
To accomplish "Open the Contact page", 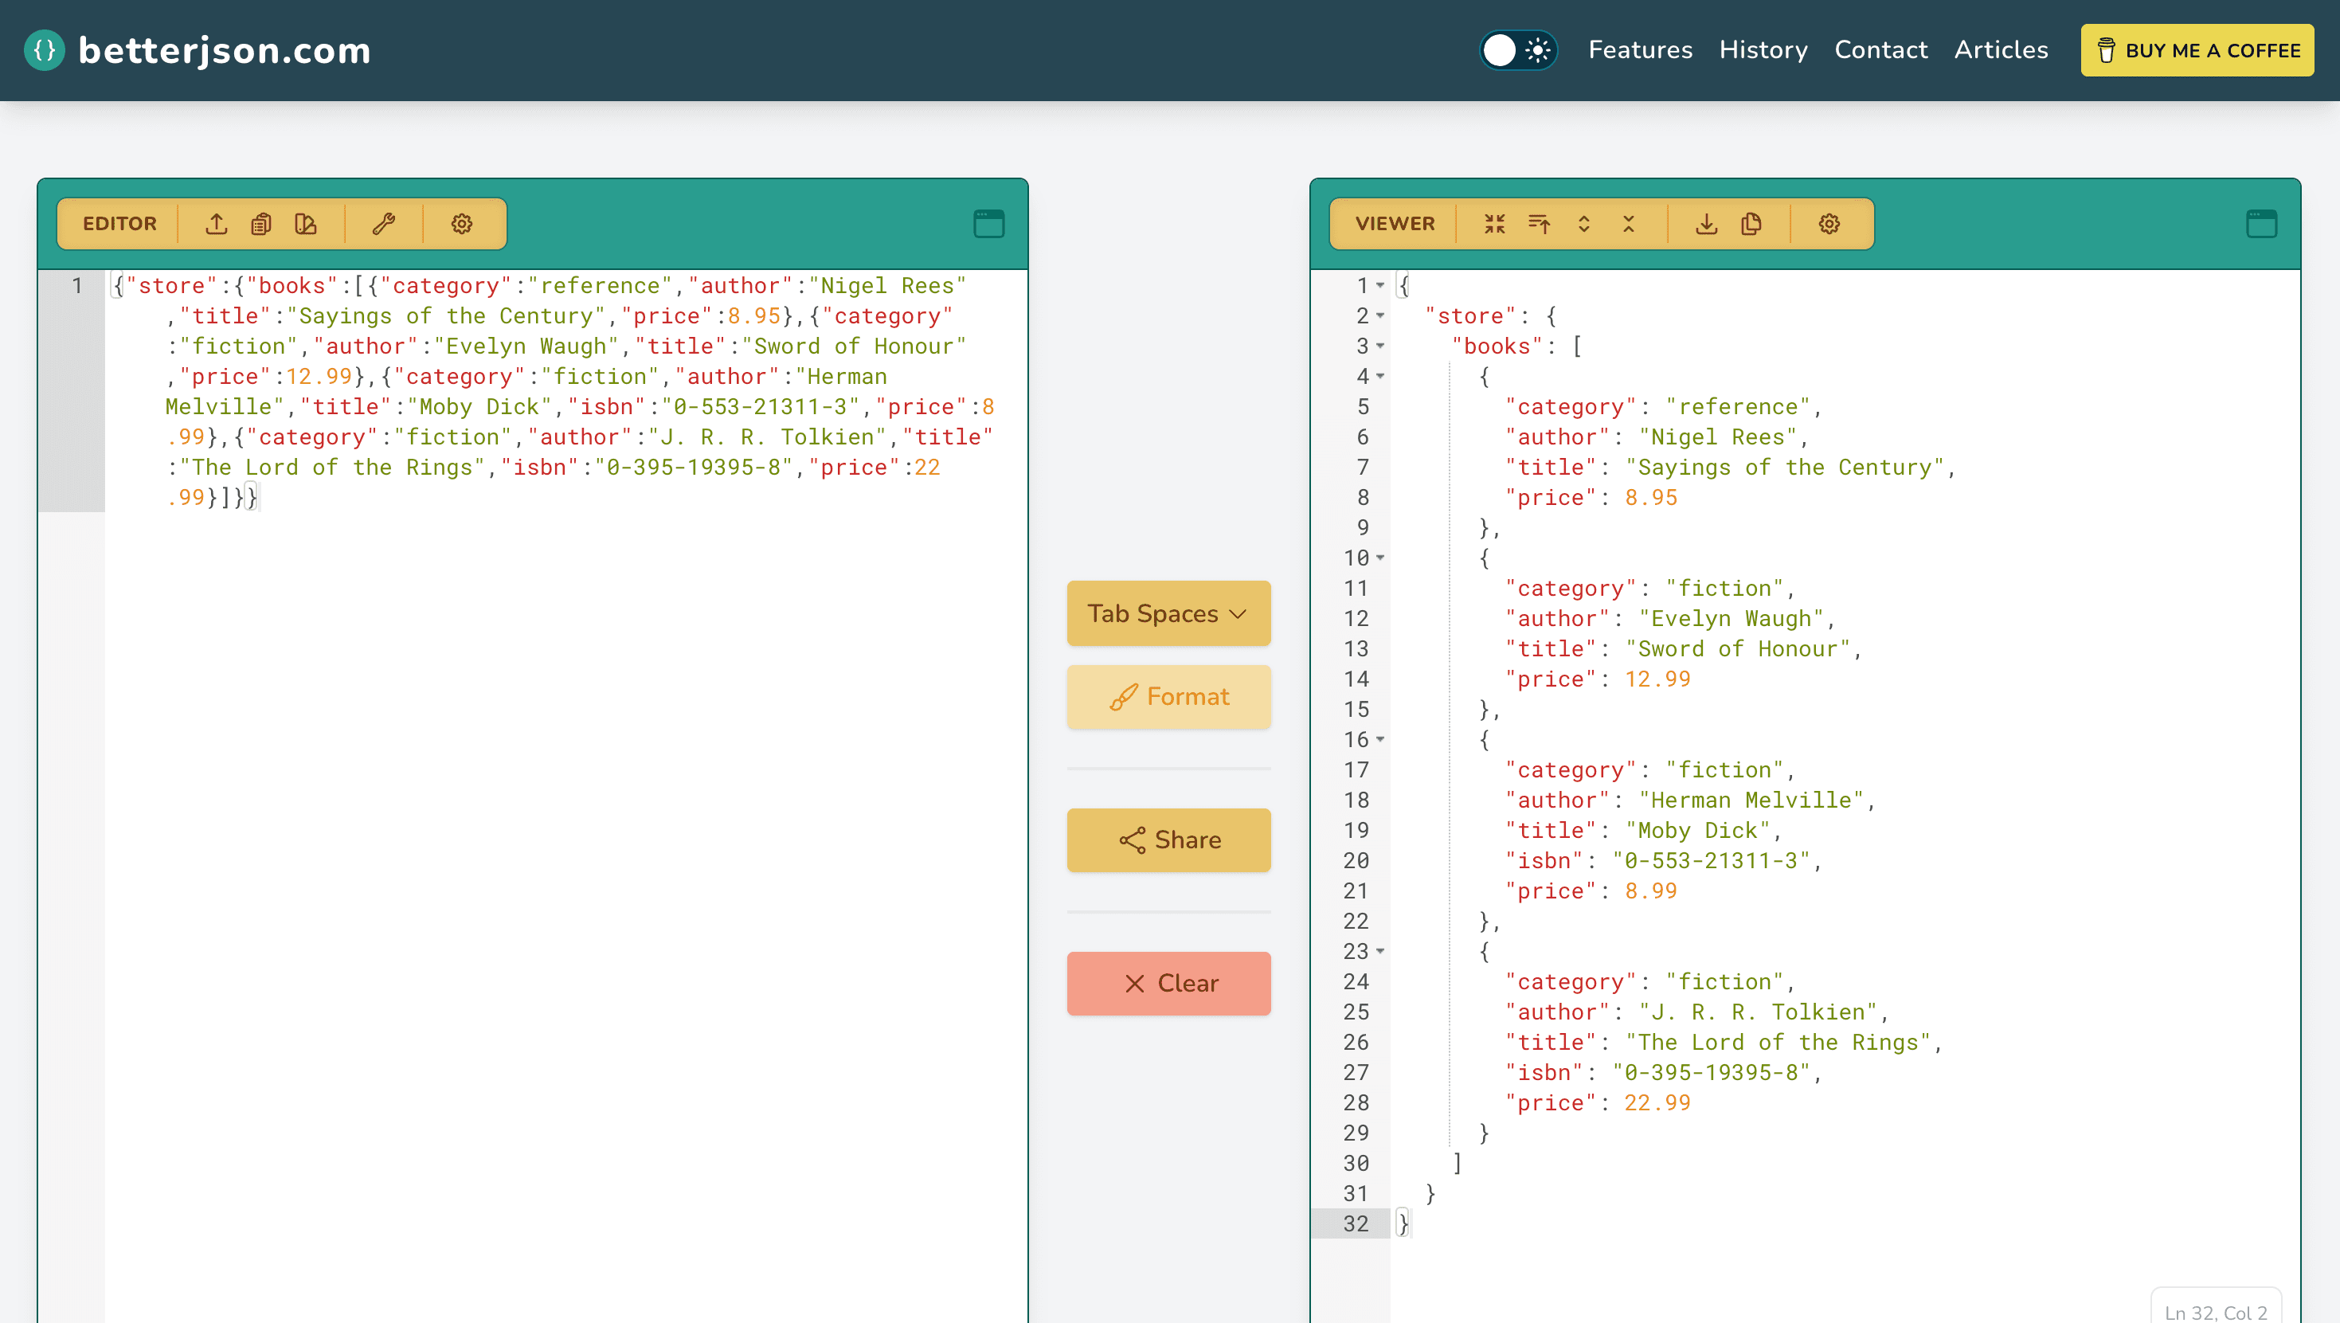I will (1880, 50).
